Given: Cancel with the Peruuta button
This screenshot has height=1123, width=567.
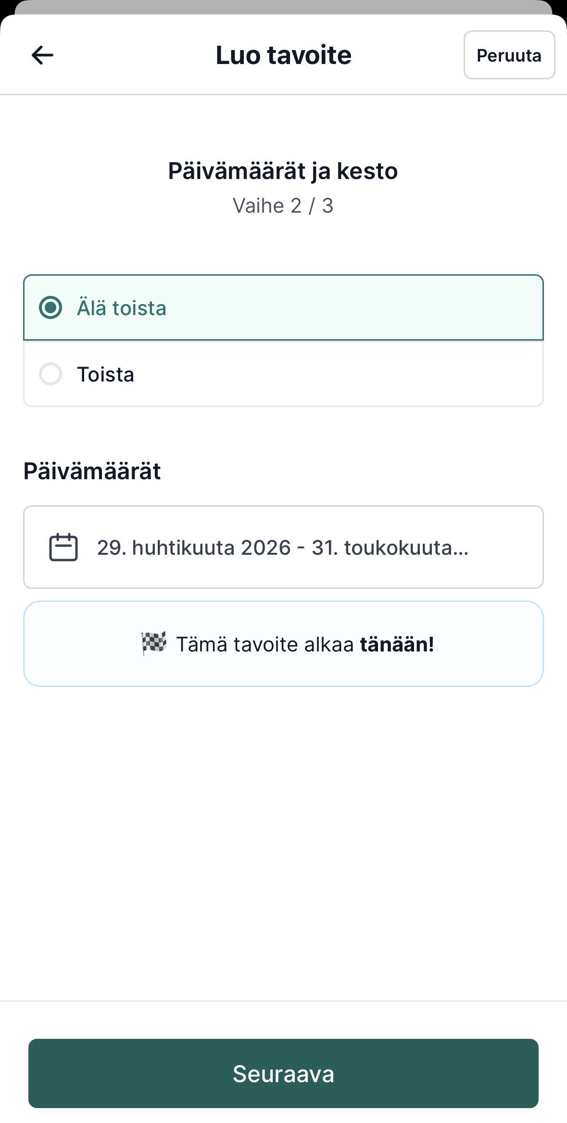Looking at the screenshot, I should click(x=509, y=55).
